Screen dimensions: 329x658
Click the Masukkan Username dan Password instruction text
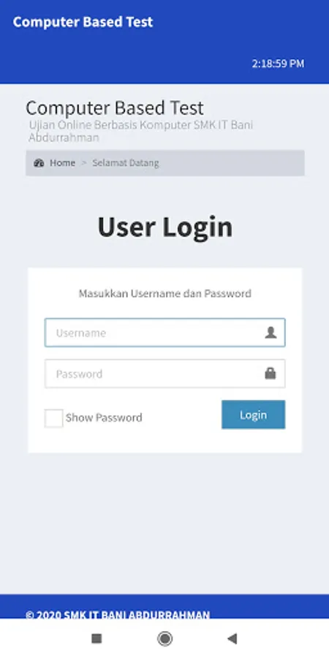click(165, 293)
